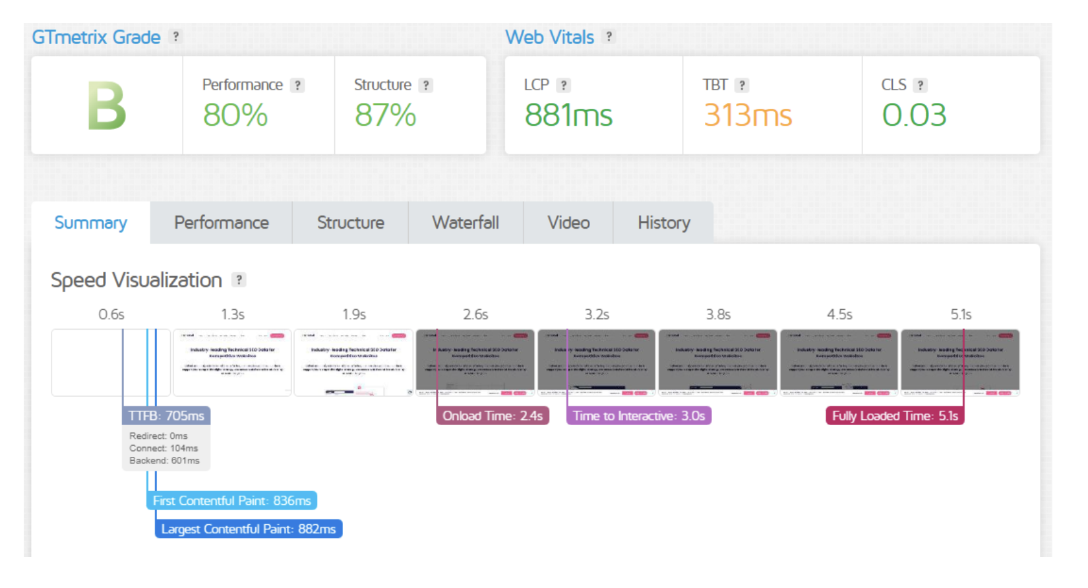Go to the Video tab
Viewport: 1088px width, 588px height.
coord(568,223)
